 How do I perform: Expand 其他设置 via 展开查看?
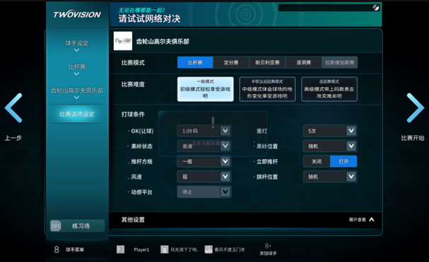point(361,220)
